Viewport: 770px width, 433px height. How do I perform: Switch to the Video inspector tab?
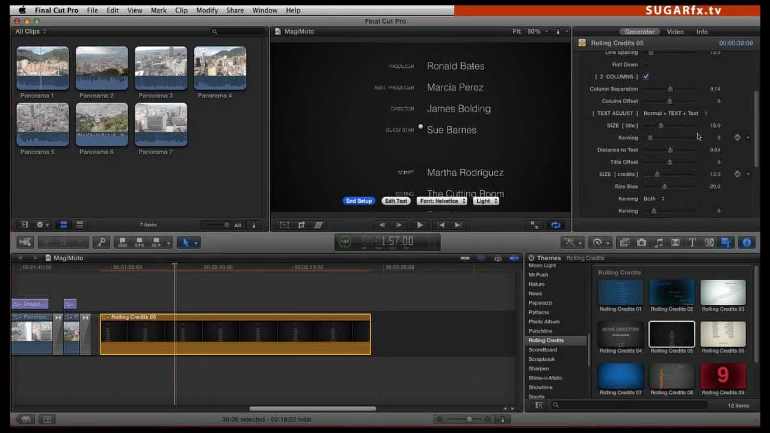coord(675,32)
